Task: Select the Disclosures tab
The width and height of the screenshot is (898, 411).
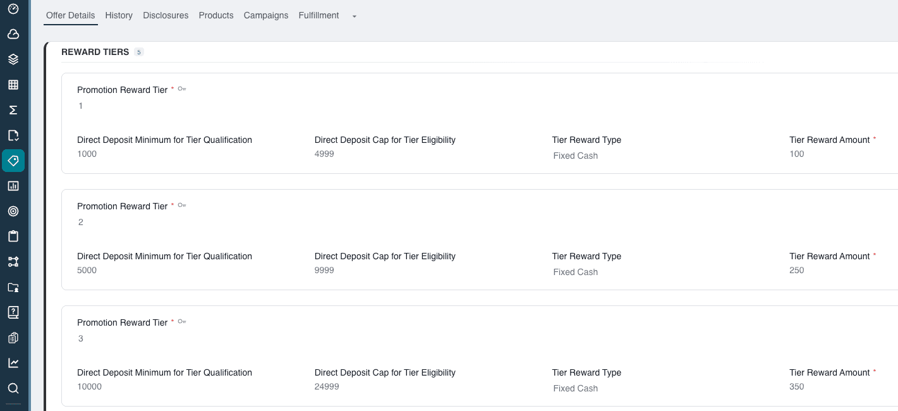Action: 166,15
